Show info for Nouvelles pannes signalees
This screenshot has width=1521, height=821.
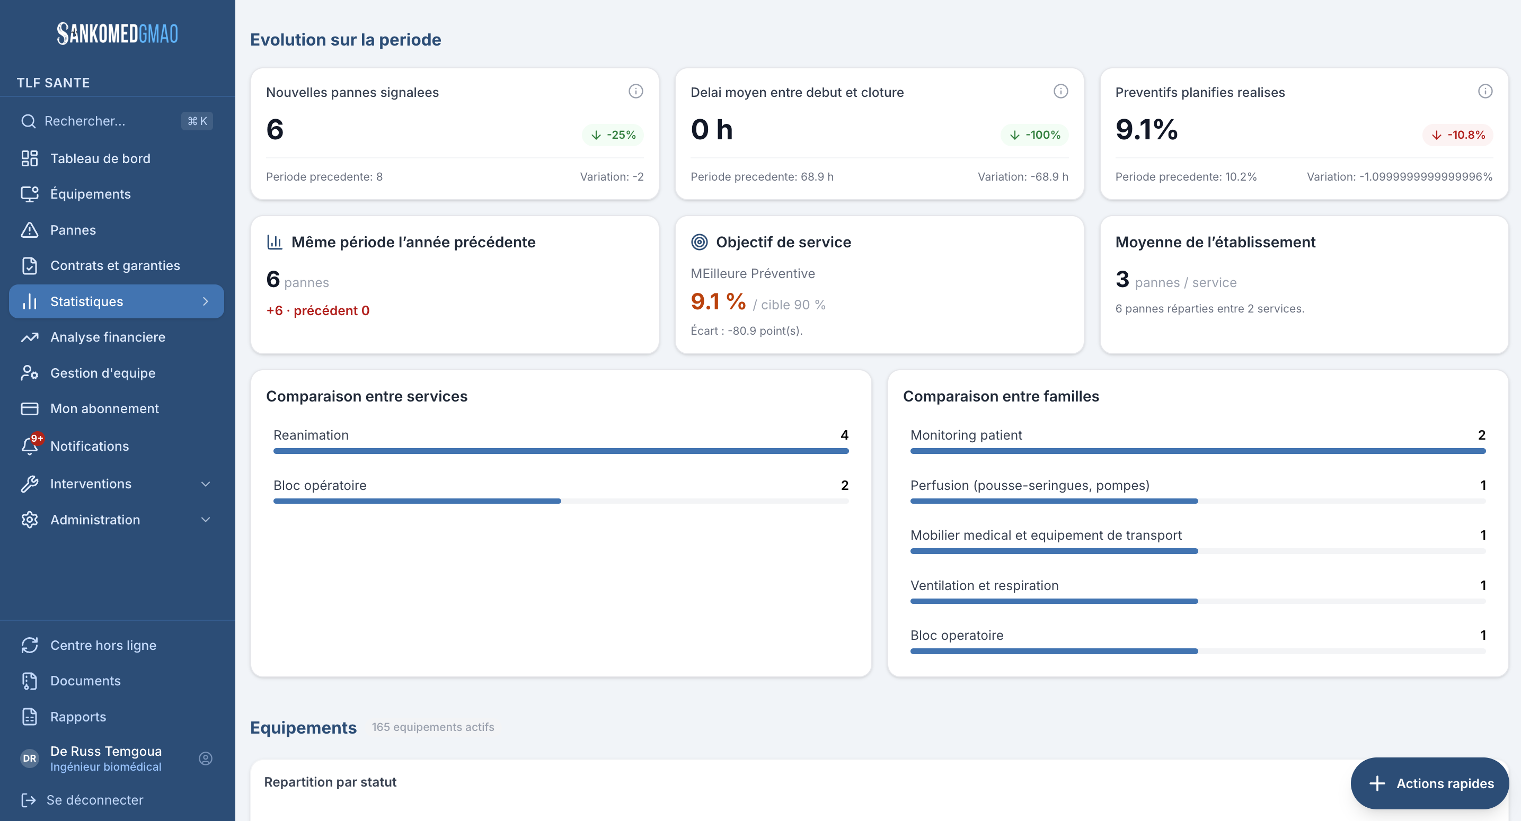point(636,91)
